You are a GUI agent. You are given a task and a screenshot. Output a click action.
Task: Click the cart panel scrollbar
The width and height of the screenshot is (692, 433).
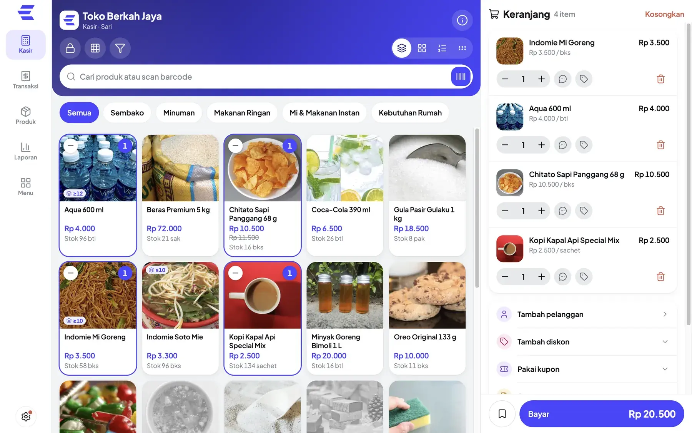(x=689, y=174)
